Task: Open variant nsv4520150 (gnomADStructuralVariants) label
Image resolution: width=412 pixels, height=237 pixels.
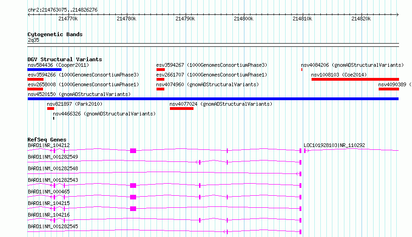Action: (79, 94)
